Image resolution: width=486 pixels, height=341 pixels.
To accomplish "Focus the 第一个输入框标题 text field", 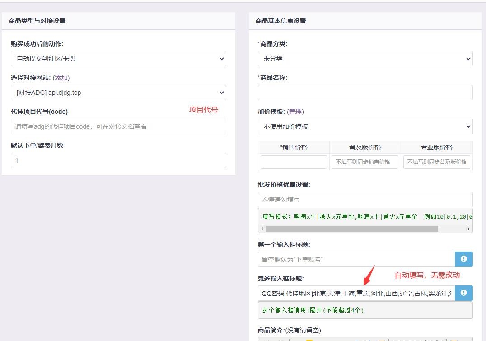I will [x=356, y=259].
